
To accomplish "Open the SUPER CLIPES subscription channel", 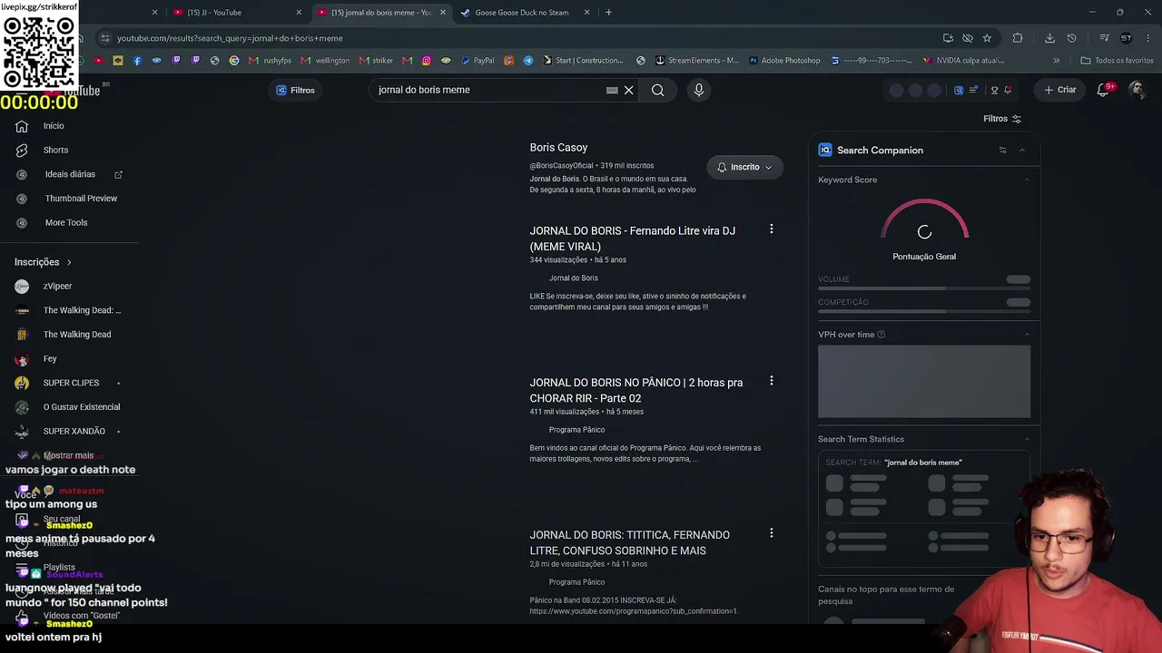I will pos(71,383).
